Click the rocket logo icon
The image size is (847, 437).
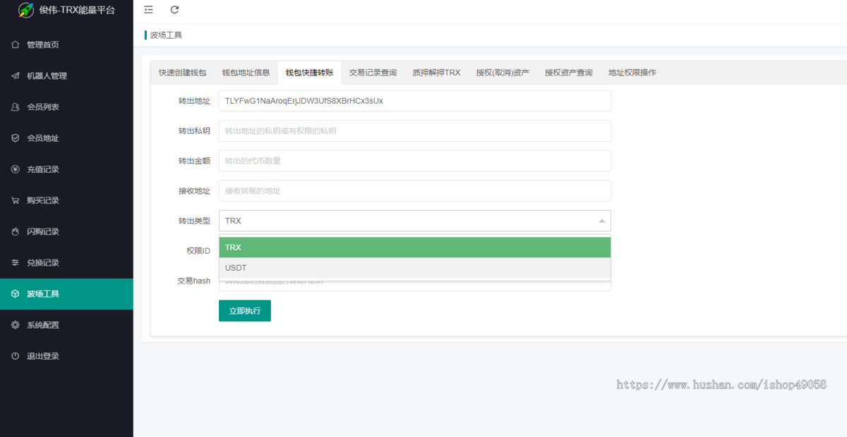click(x=26, y=11)
